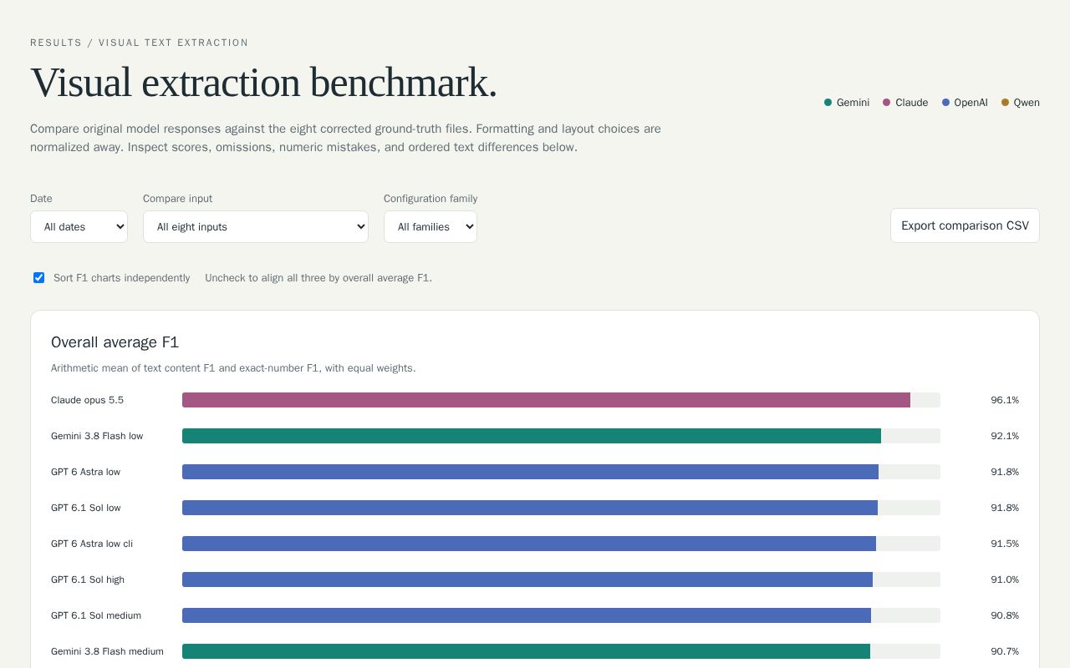Click the 90.8% score value
The height and width of the screenshot is (668, 1070).
click(x=1005, y=615)
